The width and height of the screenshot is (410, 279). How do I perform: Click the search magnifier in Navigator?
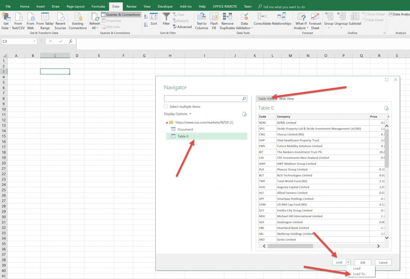244,99
